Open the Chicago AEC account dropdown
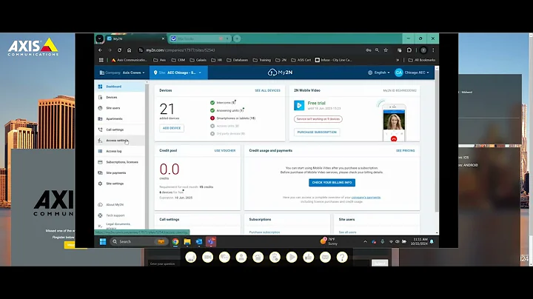The image size is (533, 299). pyautogui.click(x=416, y=73)
